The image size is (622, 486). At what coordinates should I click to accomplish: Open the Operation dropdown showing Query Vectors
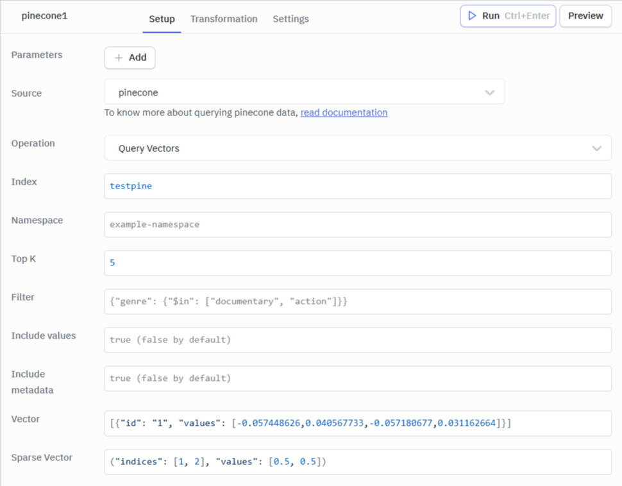pyautogui.click(x=358, y=148)
